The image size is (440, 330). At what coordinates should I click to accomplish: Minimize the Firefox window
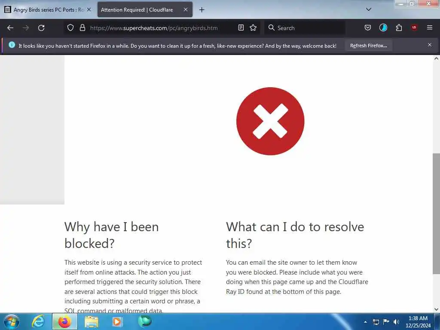pos(401,4)
